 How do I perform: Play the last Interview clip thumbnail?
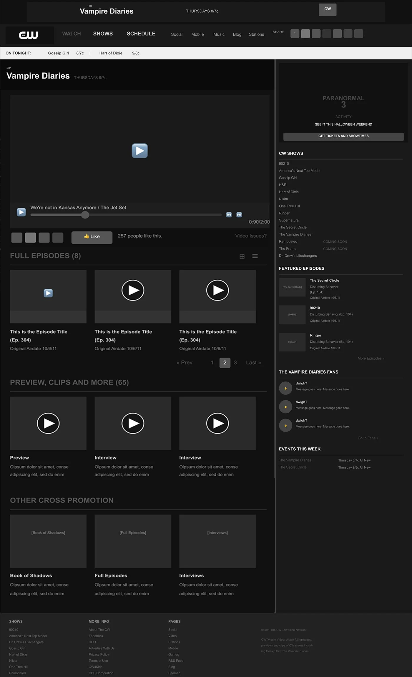217,423
